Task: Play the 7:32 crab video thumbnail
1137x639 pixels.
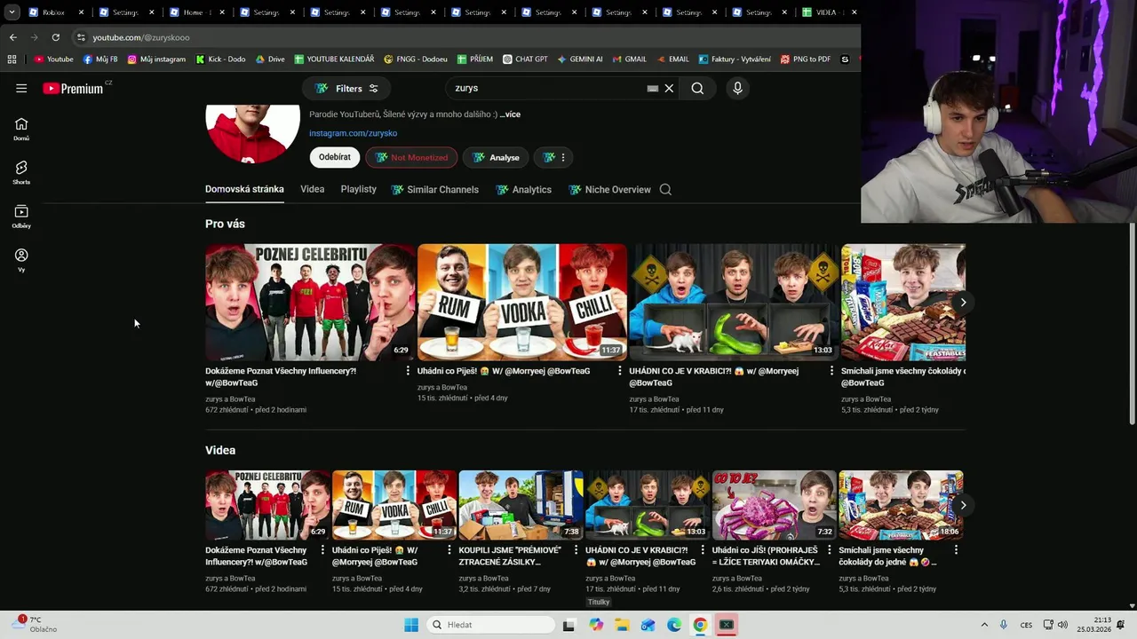Action: pos(774,505)
